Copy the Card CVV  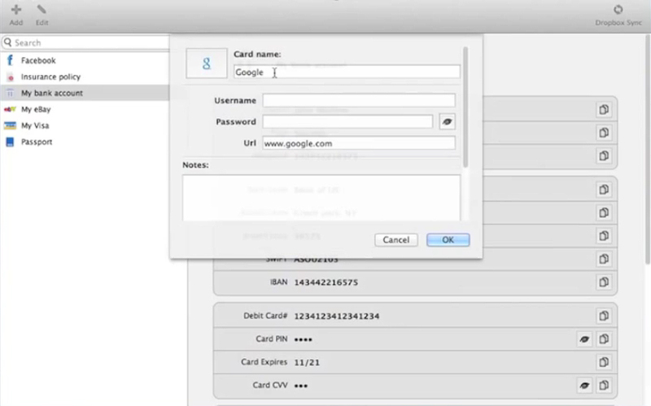pyautogui.click(x=604, y=385)
